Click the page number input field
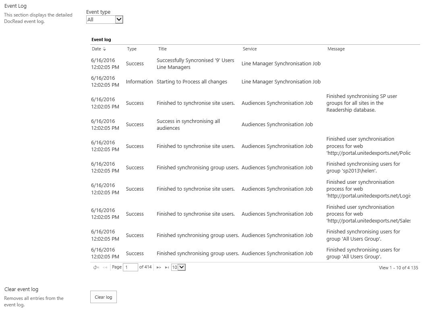Viewport: 427px width, 310px height. pyautogui.click(x=130, y=267)
